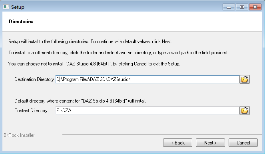
Task: Click the Setup window title text
Action: click(x=18, y=7)
